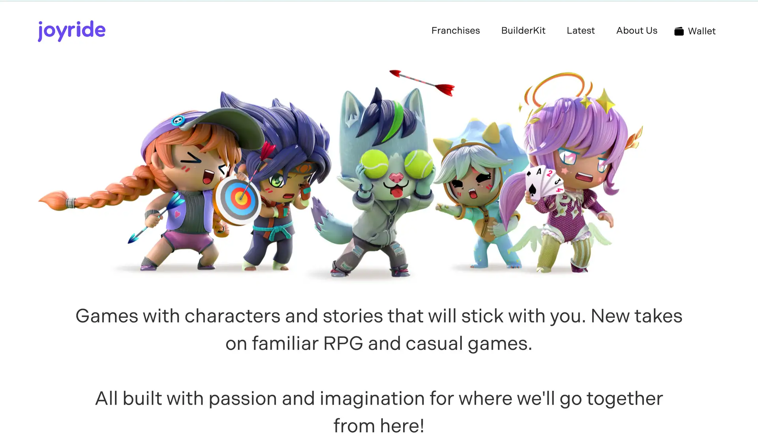Click the joyride logo
This screenshot has height=437, width=758.
71,31
